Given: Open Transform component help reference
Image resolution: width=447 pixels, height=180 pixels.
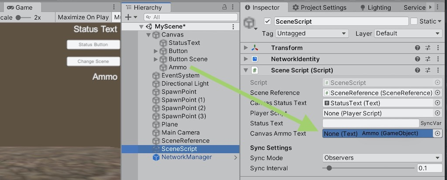Looking at the screenshot, I should pos(417,48).
